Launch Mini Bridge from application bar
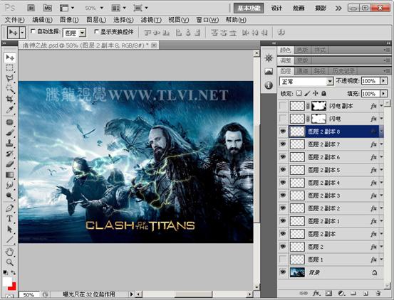394x300 pixels. (48, 8)
